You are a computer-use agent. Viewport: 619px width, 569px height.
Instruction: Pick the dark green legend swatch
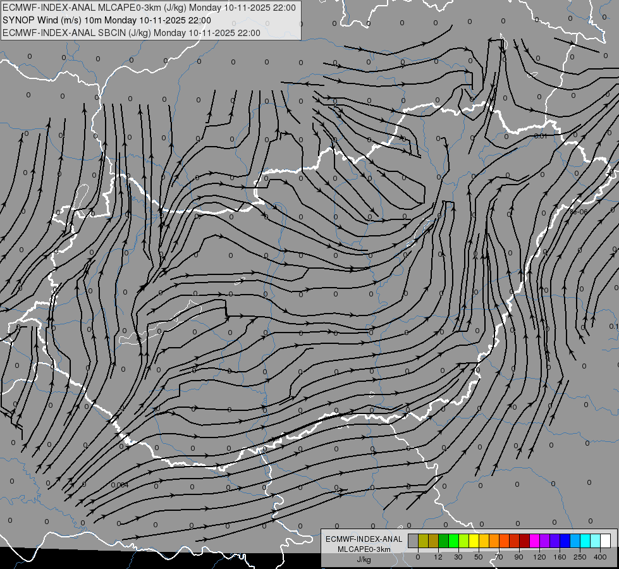[443, 541]
